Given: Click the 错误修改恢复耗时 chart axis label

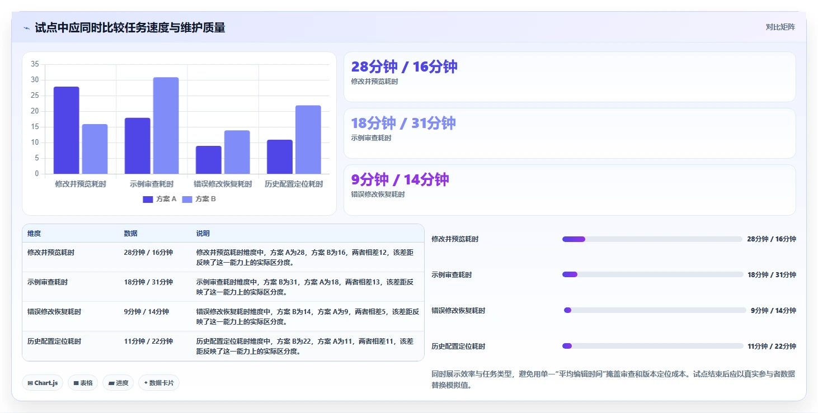Looking at the screenshot, I should (223, 184).
